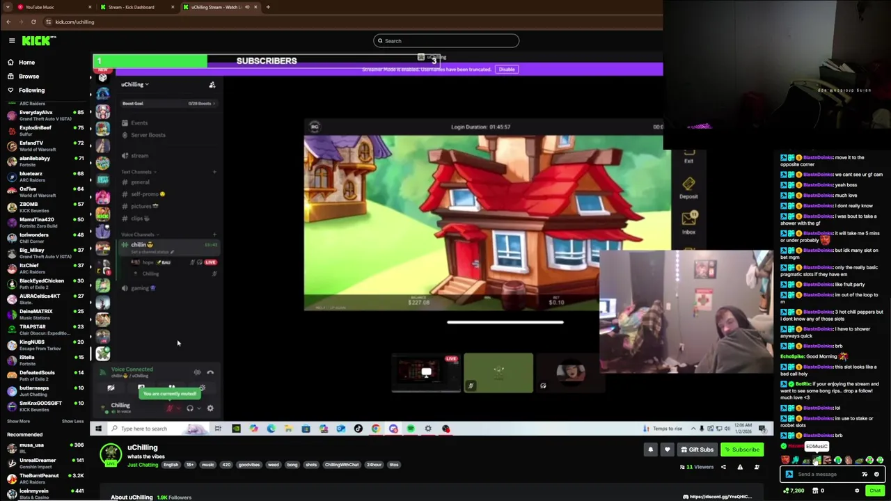Click the Kick search field
The height and width of the screenshot is (501, 891).
pyautogui.click(x=445, y=40)
